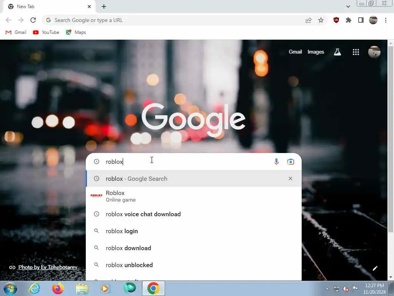Open Maps bookmark
Viewport: 394px width, 296px height.
(x=76, y=32)
